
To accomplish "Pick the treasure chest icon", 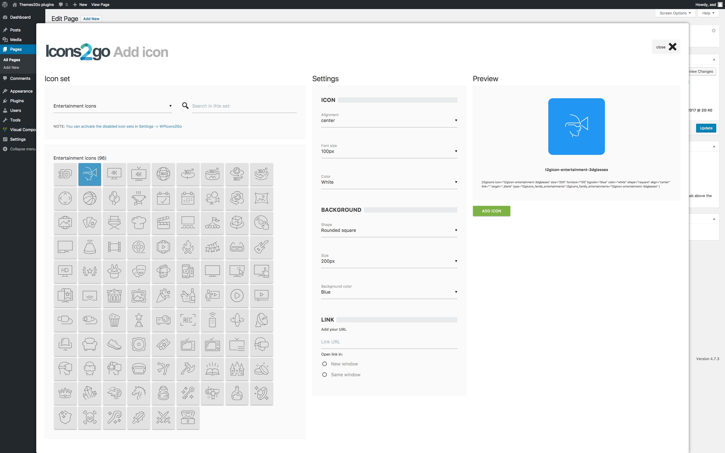I will [x=188, y=418].
